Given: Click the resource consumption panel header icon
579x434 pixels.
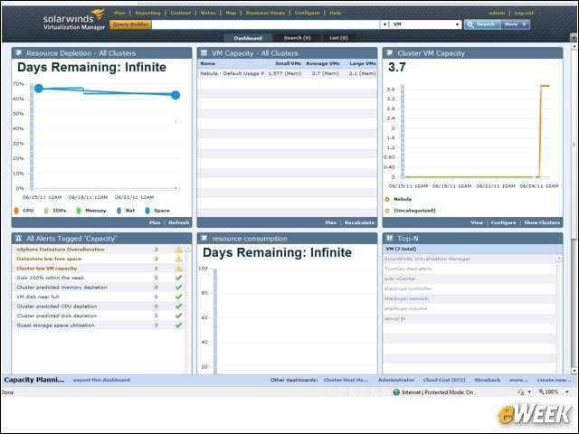Looking at the screenshot, I should 204,239.
